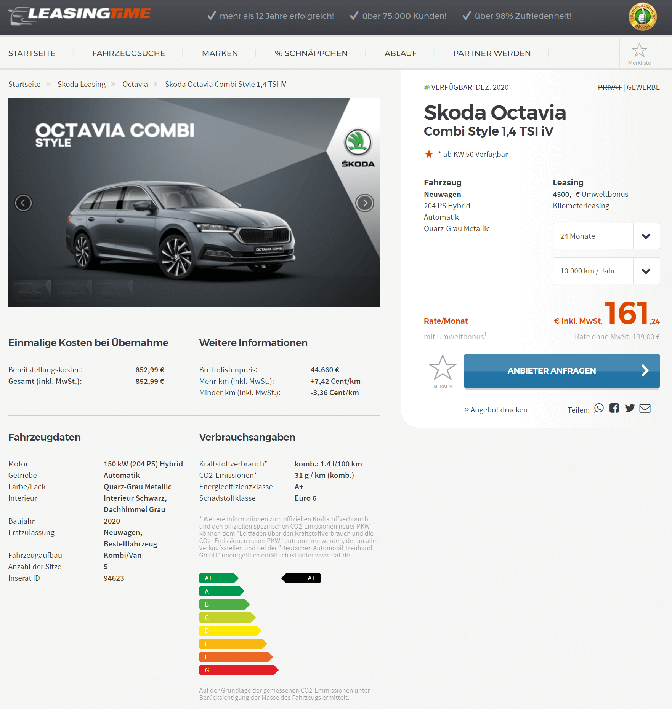This screenshot has height=709, width=672.
Task: Open PARTNER WERDEN menu item
Action: click(492, 53)
